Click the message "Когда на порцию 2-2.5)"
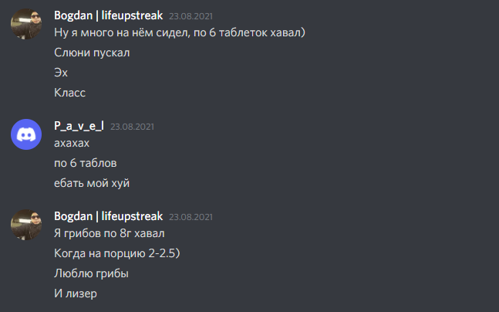This screenshot has height=312, width=499. (x=117, y=253)
